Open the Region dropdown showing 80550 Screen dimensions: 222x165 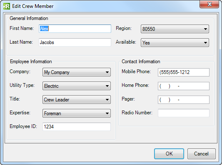175,29
